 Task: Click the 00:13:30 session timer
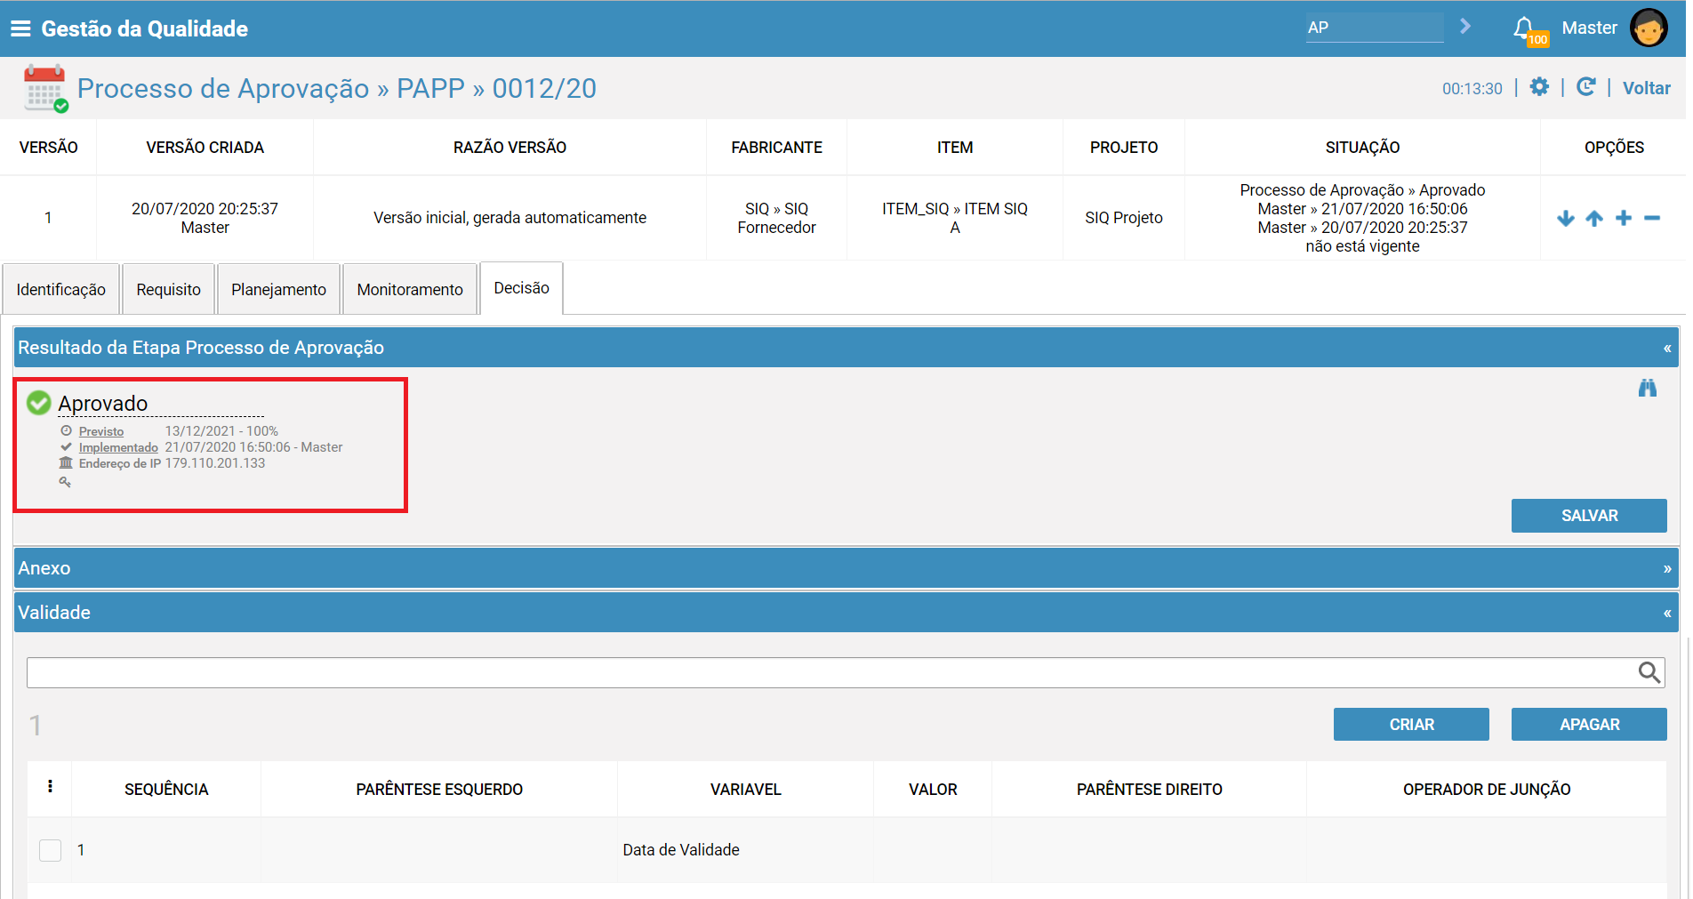pyautogui.click(x=1472, y=89)
